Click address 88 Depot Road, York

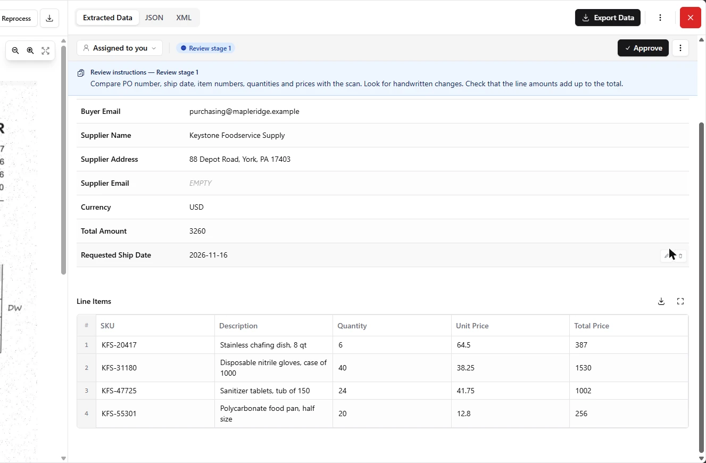click(240, 159)
